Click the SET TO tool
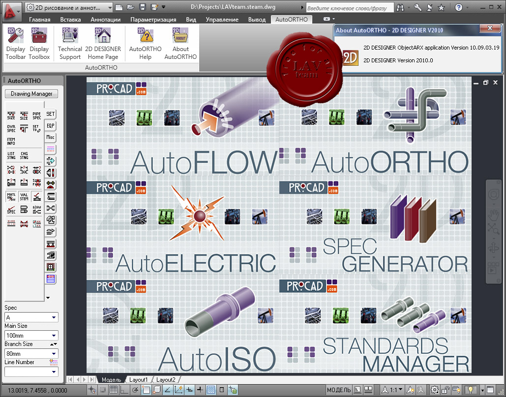The image size is (506, 397). pos(37,129)
